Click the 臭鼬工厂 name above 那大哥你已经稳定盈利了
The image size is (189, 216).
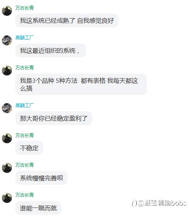click(x=25, y=105)
